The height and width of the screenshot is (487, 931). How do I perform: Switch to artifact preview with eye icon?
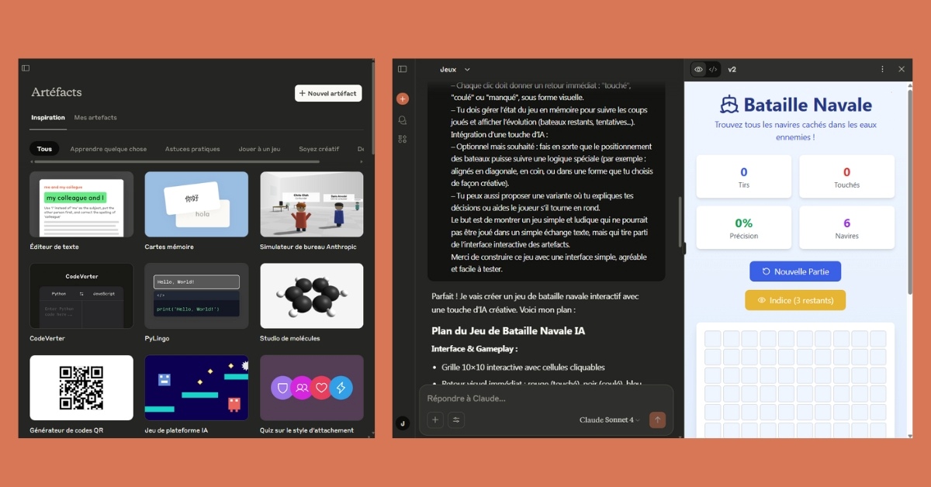(x=698, y=69)
